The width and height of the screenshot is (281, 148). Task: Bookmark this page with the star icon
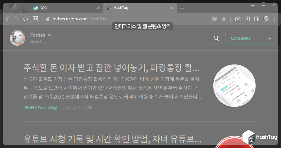(x=224, y=19)
